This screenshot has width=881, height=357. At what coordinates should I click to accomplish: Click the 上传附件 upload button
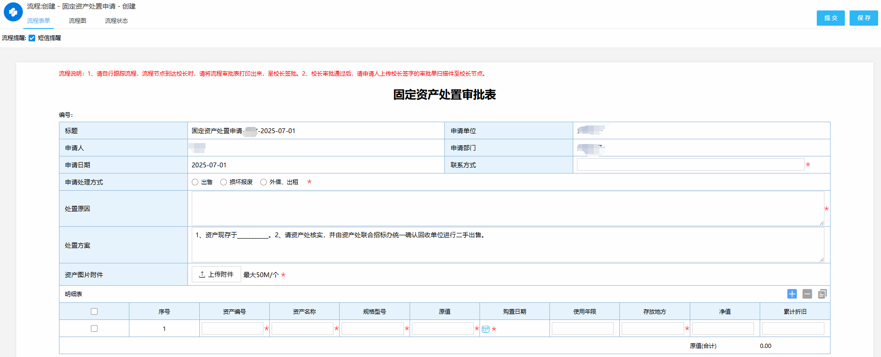coord(216,274)
